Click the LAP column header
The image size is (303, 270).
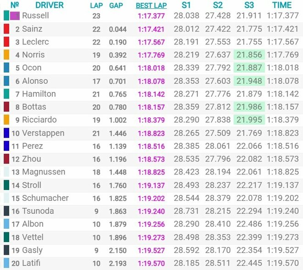pos(96,6)
